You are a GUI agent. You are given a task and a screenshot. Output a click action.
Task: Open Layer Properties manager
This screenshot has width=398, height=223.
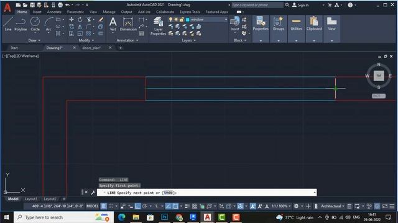[158, 26]
